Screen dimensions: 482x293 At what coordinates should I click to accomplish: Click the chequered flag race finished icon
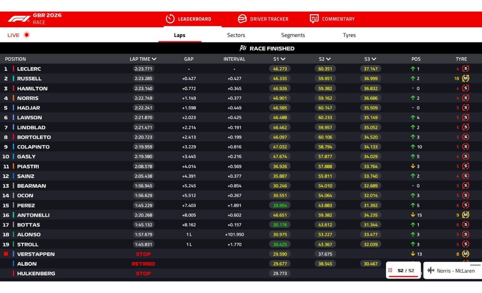click(243, 48)
